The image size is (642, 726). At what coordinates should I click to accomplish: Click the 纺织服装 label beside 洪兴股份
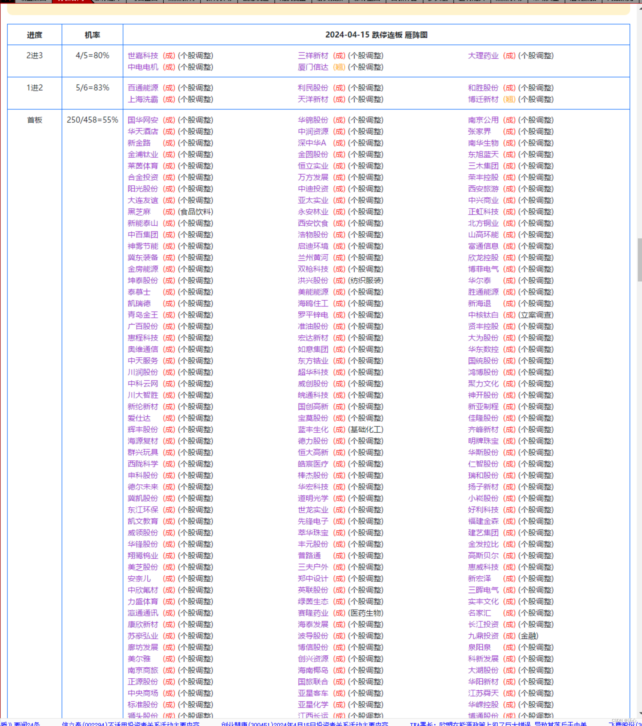coord(366,281)
